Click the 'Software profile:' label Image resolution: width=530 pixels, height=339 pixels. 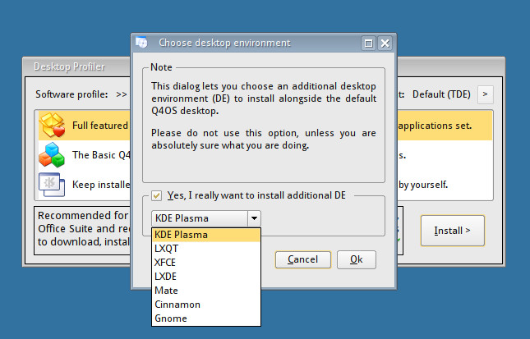(71, 94)
